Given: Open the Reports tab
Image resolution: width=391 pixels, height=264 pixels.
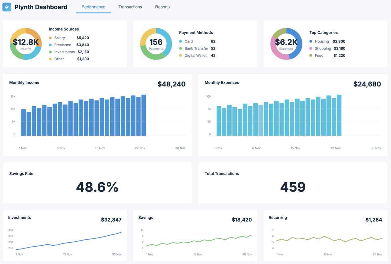Looking at the screenshot, I should tap(162, 7).
